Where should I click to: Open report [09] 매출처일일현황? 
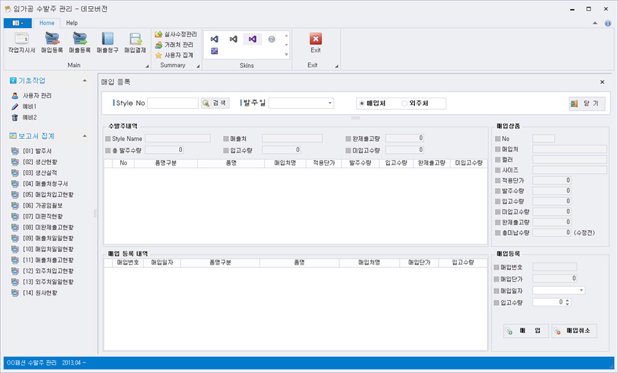pyautogui.click(x=43, y=238)
